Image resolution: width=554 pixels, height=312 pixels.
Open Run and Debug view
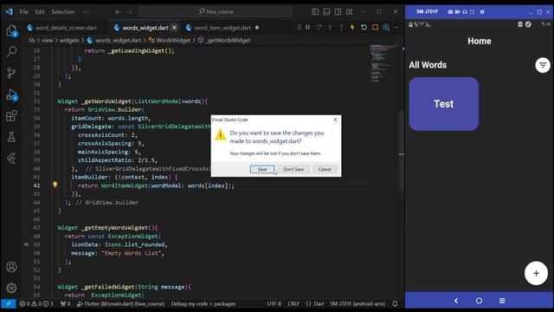(11, 94)
